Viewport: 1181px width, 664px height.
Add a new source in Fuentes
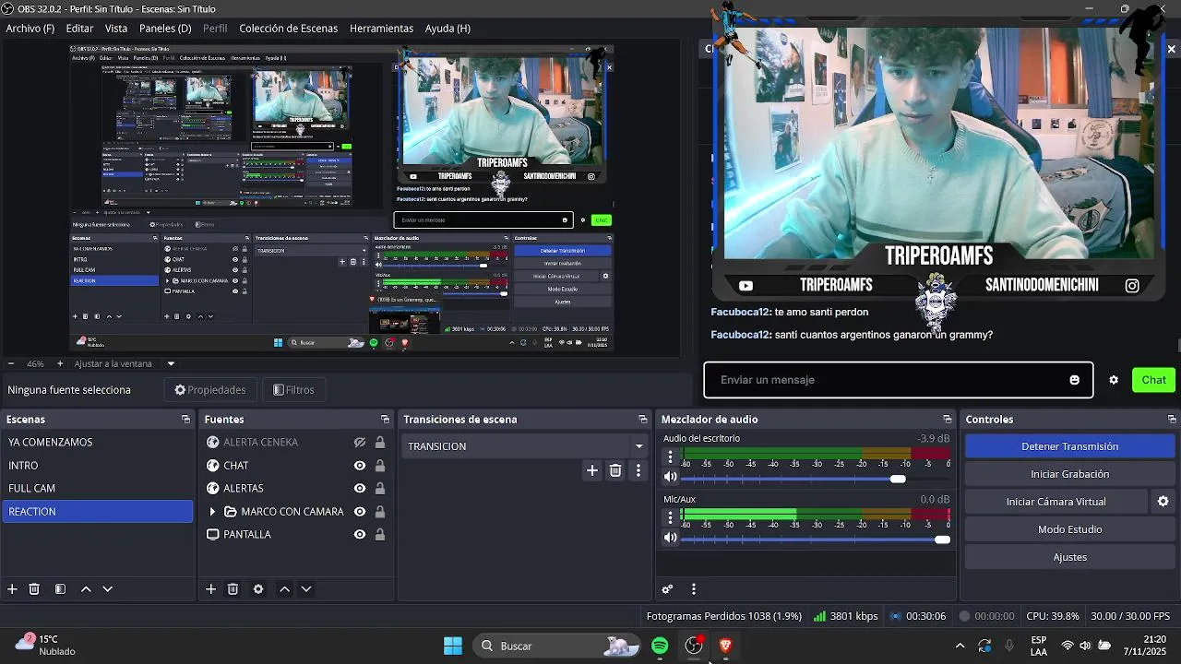(x=210, y=589)
